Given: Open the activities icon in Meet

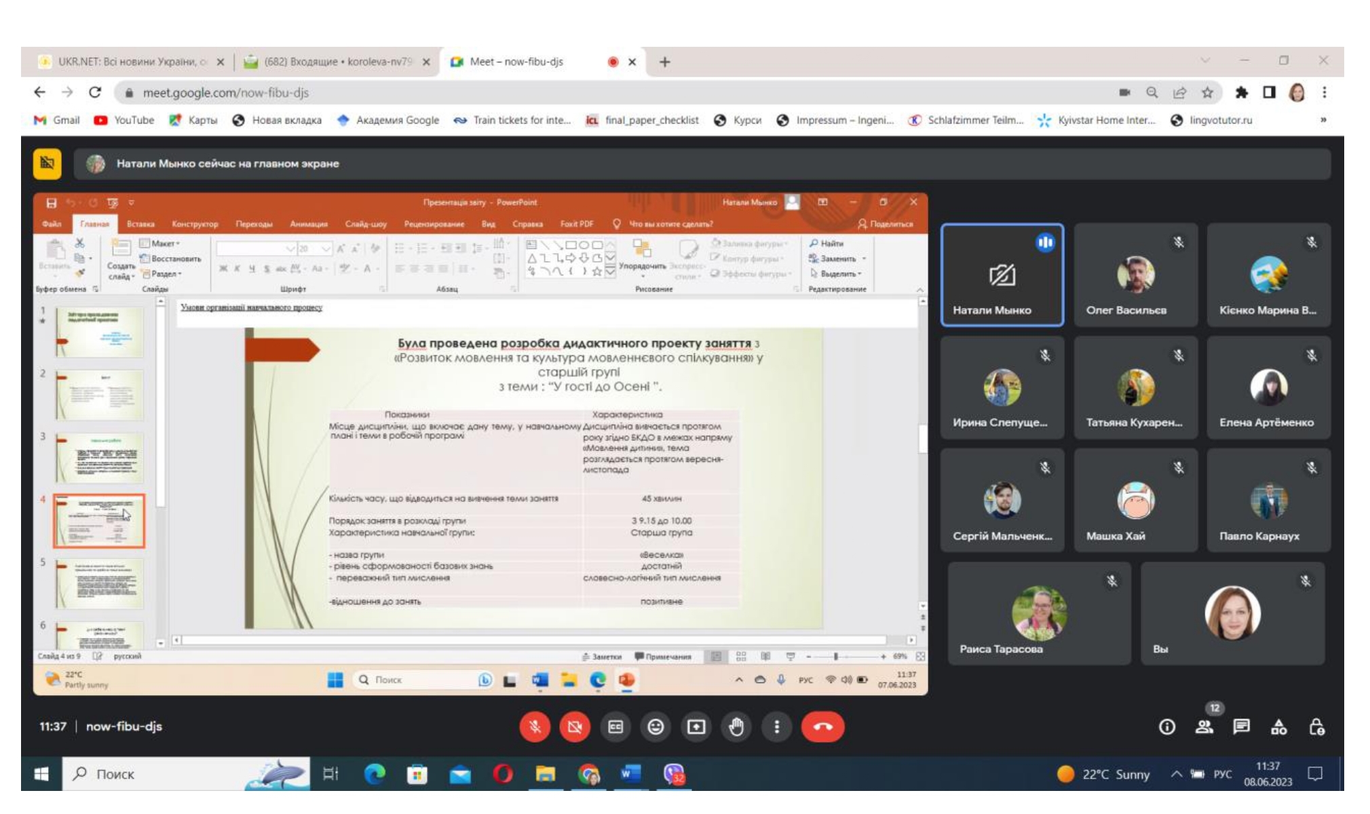Looking at the screenshot, I should (x=1278, y=727).
